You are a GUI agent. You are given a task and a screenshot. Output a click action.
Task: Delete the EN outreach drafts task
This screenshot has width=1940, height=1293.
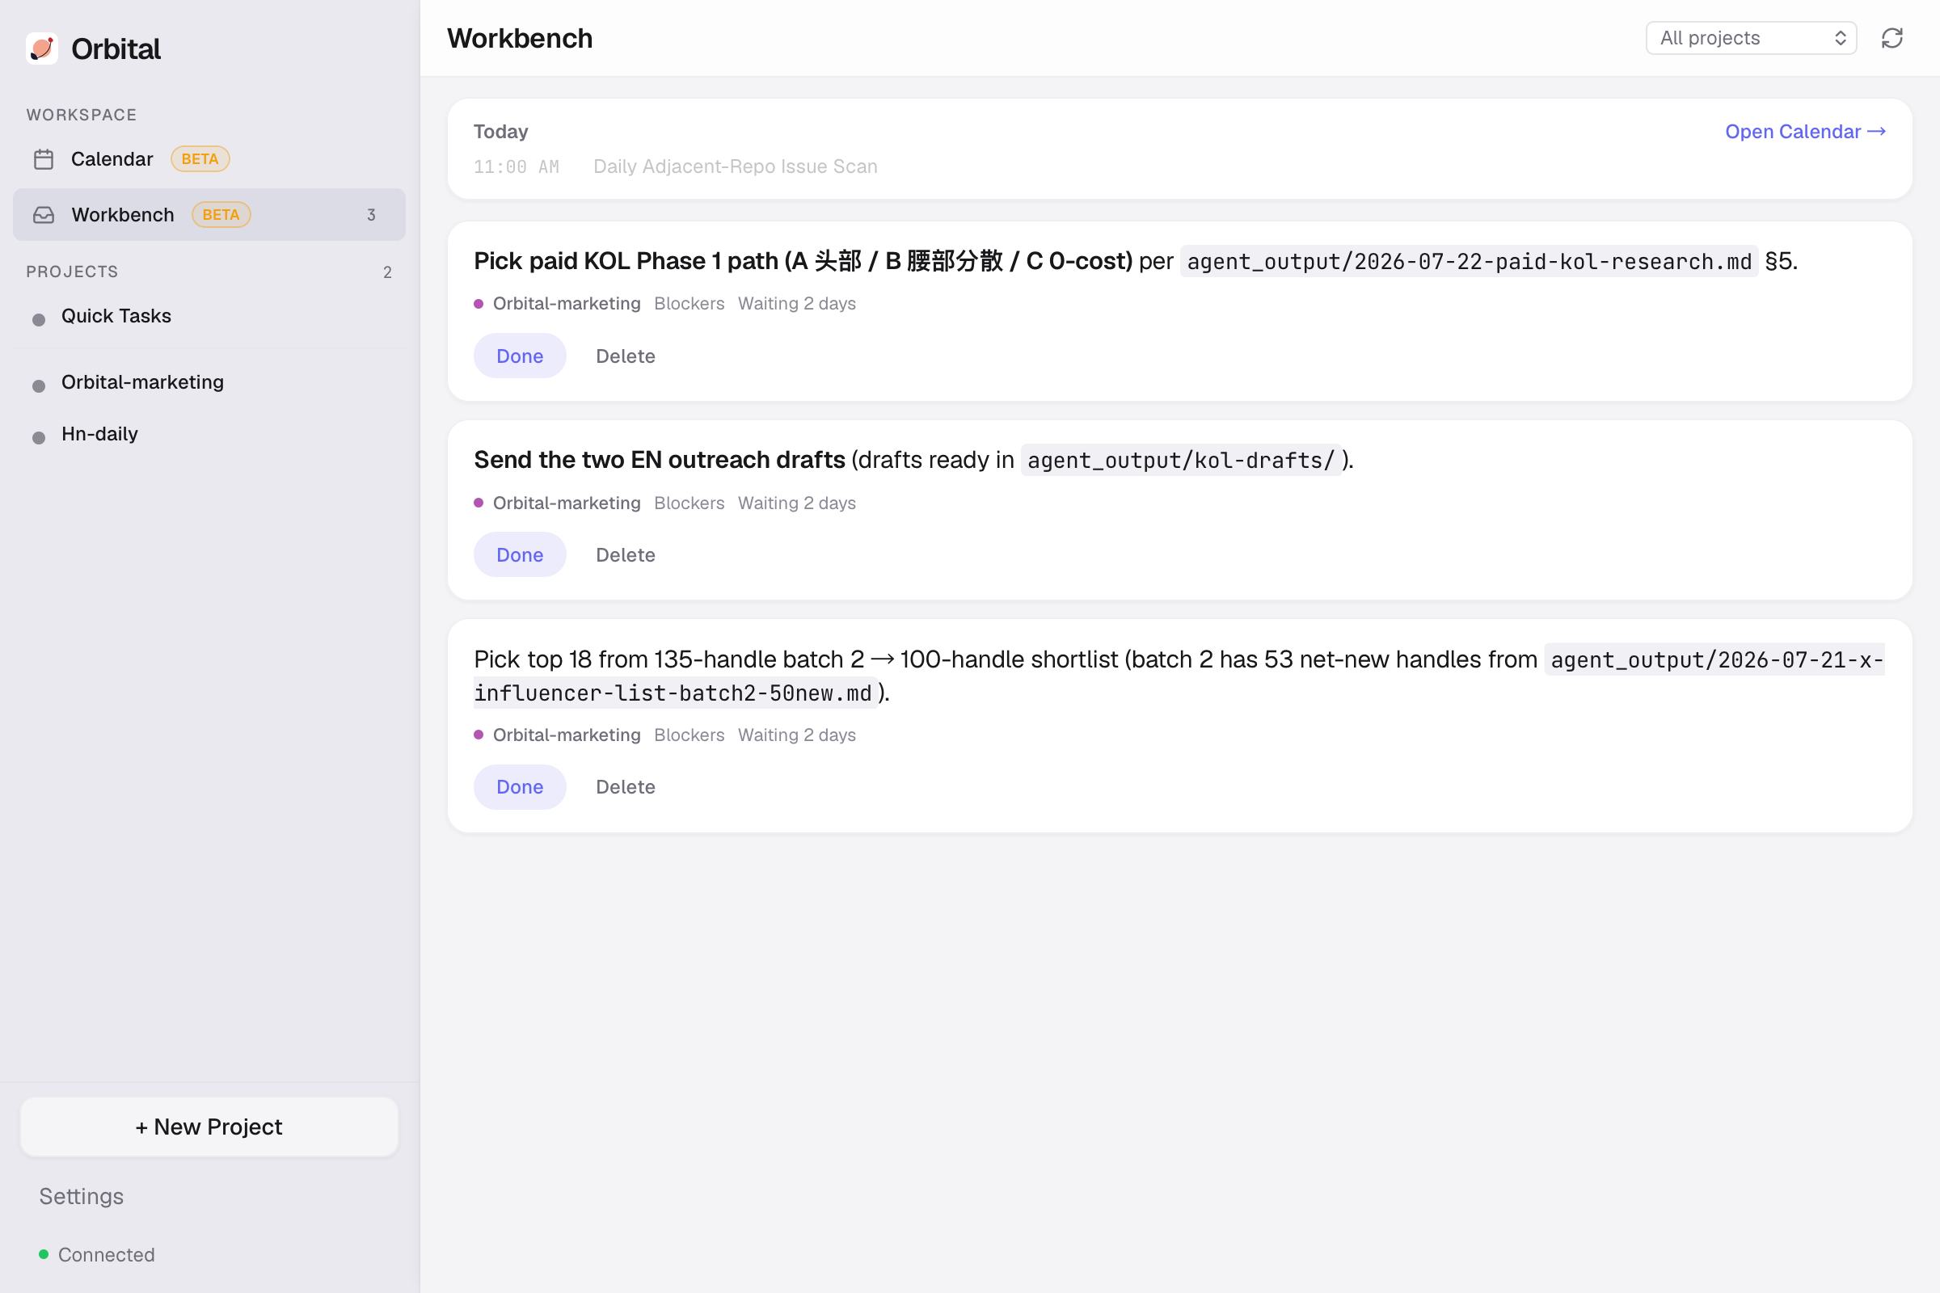(x=625, y=555)
